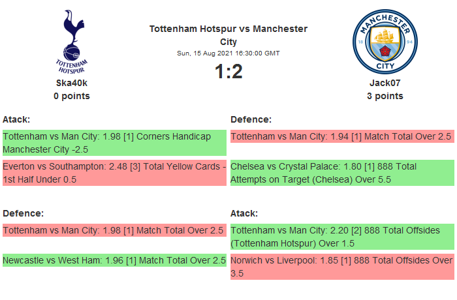Select the 1.94 Match Total Over 2.5 bet

click(x=341, y=136)
